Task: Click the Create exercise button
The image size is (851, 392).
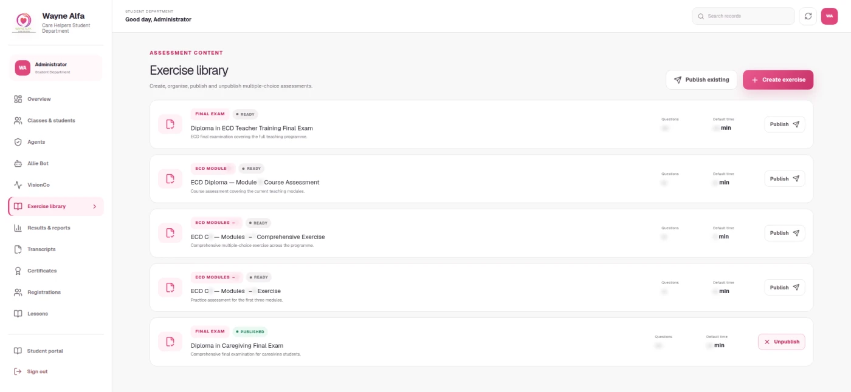Action: [778, 80]
